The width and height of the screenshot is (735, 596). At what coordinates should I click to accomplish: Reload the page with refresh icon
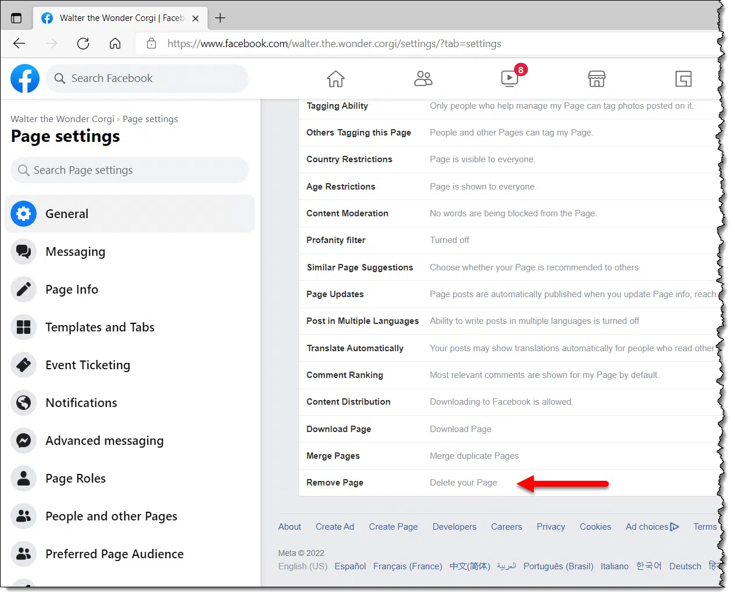pos(83,44)
